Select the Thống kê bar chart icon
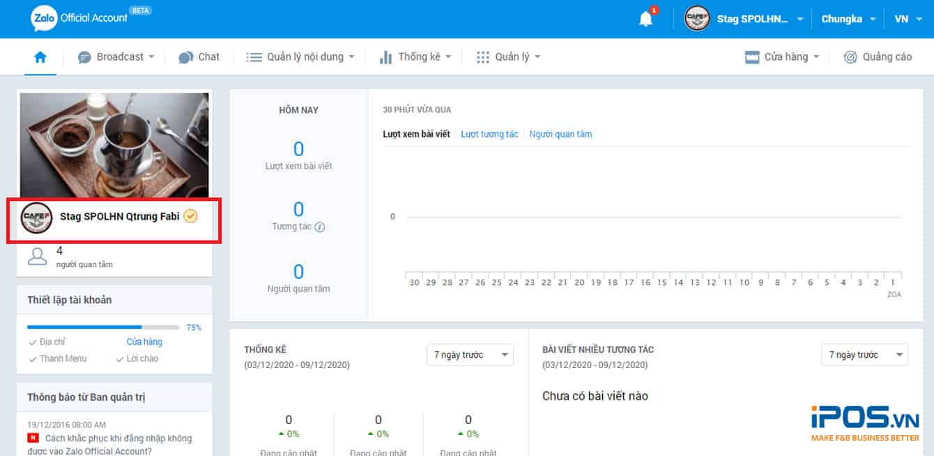The width and height of the screenshot is (934, 456). coord(387,56)
